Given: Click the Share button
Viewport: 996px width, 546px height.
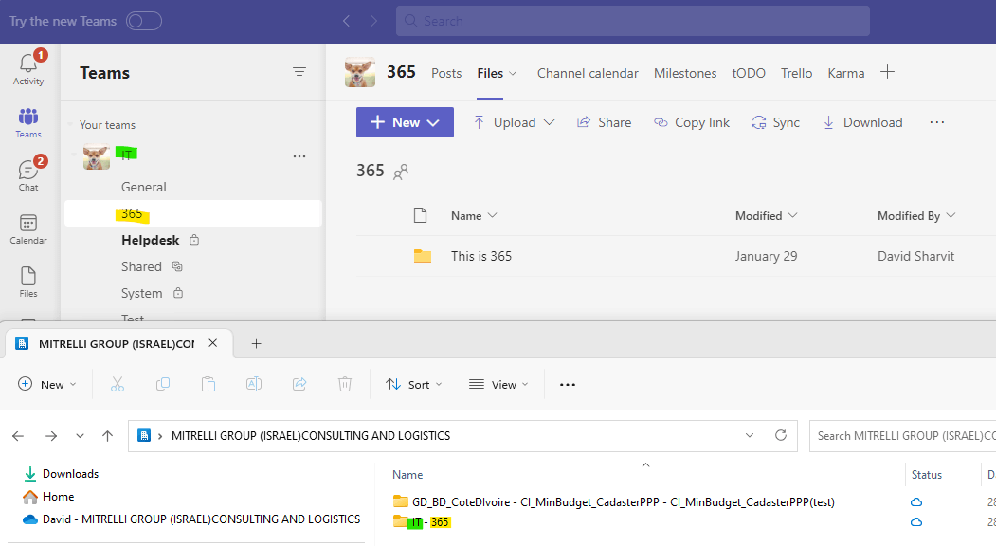Looking at the screenshot, I should pyautogui.click(x=604, y=122).
